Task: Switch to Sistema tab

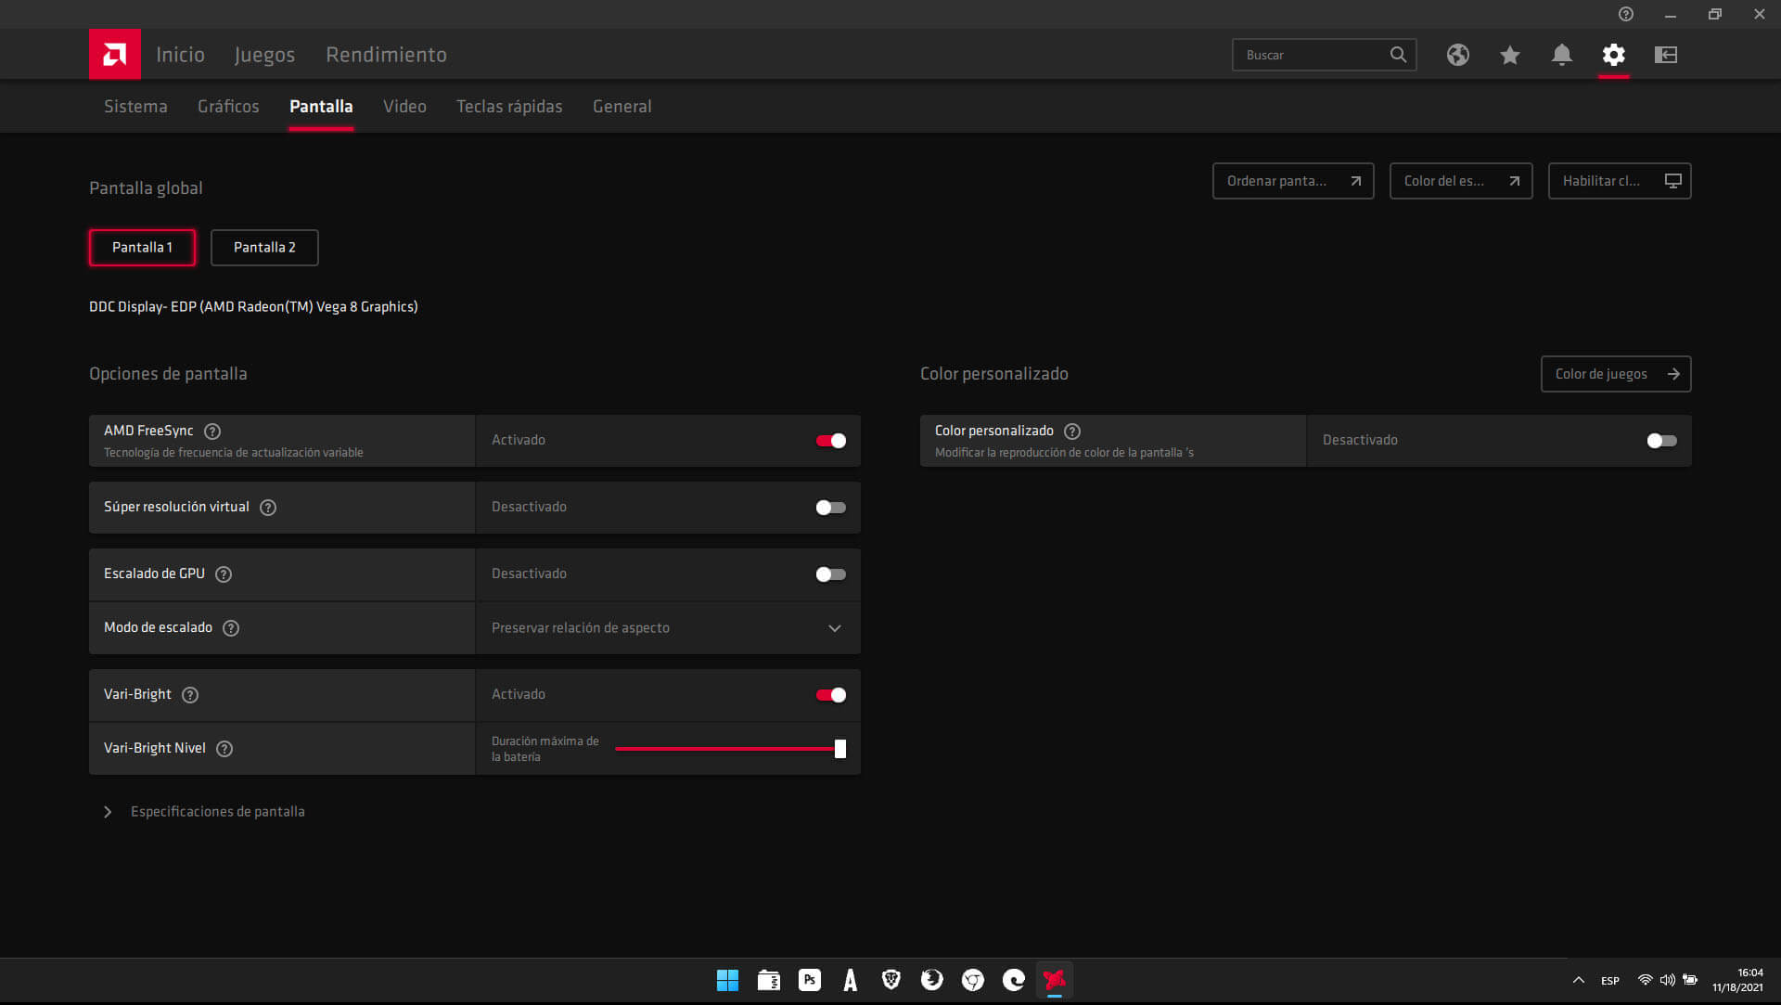Action: [x=135, y=107]
